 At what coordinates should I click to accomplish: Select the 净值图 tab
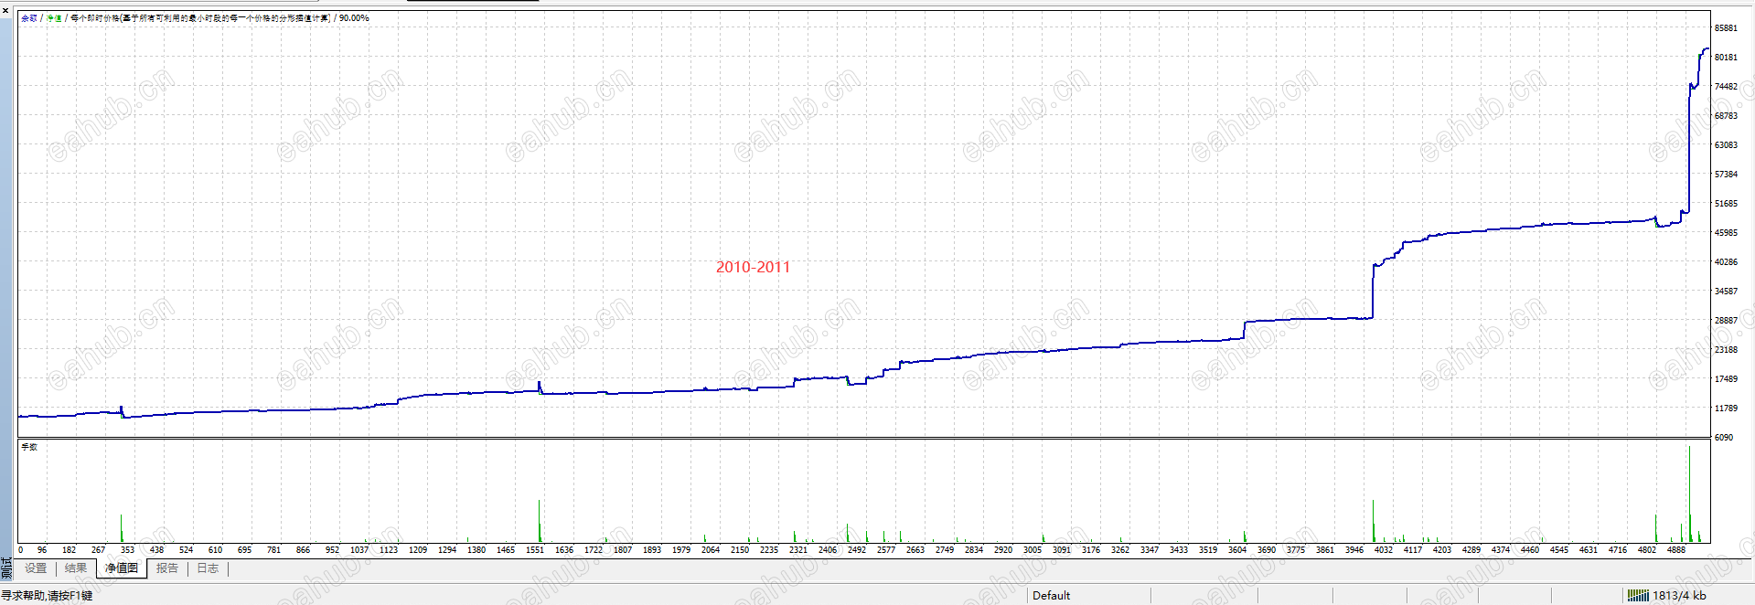[122, 568]
